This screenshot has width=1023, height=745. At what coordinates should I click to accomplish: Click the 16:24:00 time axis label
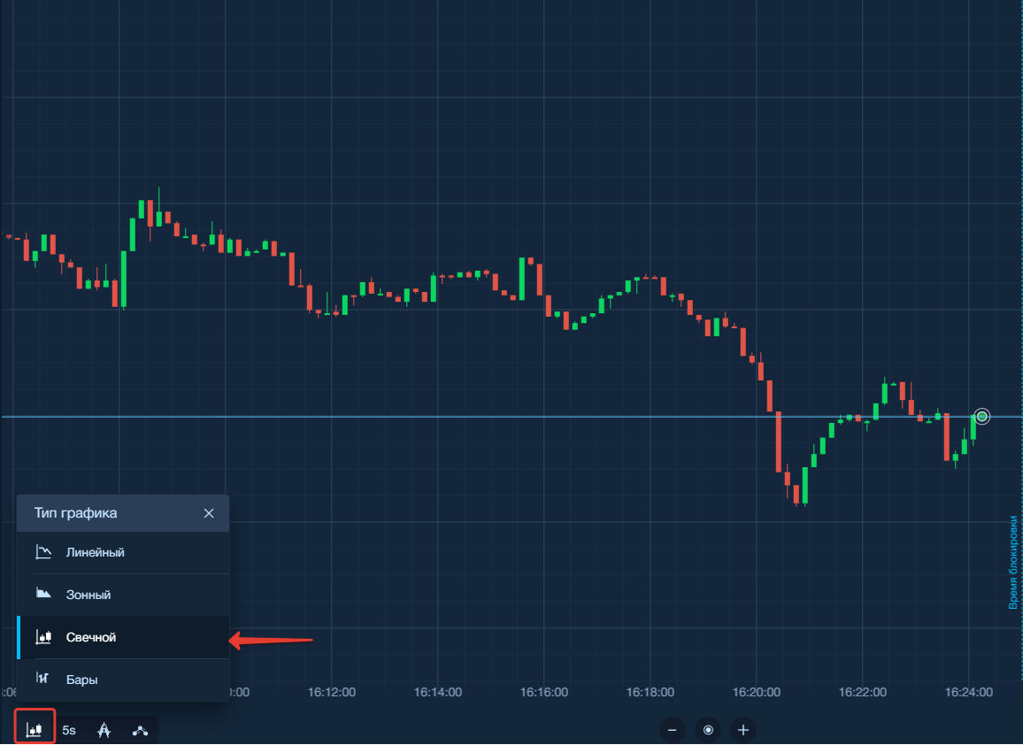[x=969, y=692]
